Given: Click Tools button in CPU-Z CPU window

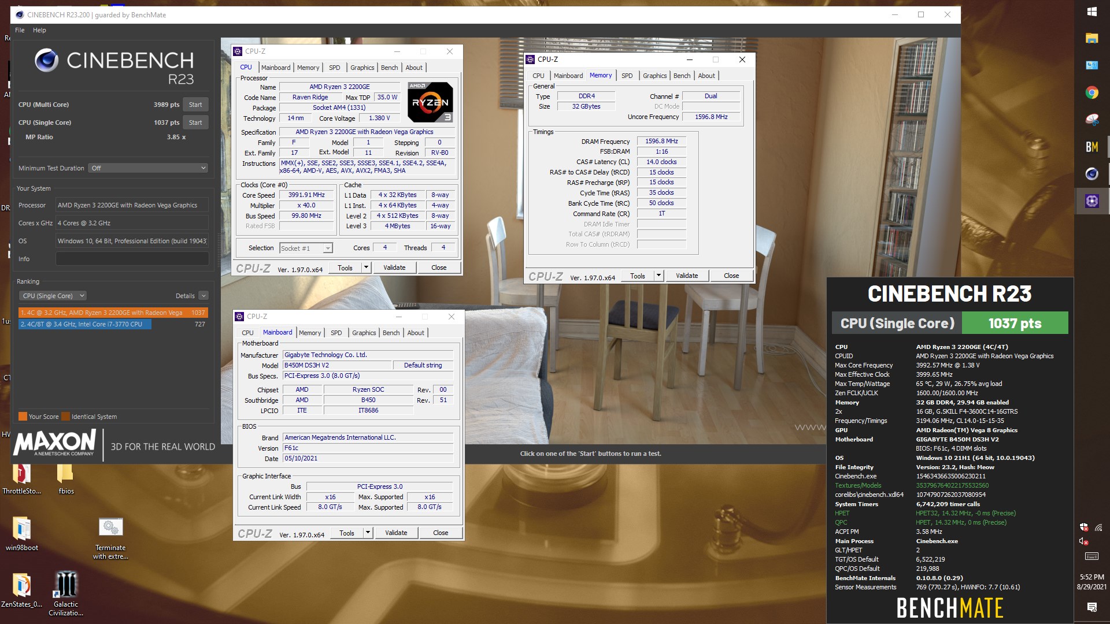Looking at the screenshot, I should pyautogui.click(x=345, y=268).
